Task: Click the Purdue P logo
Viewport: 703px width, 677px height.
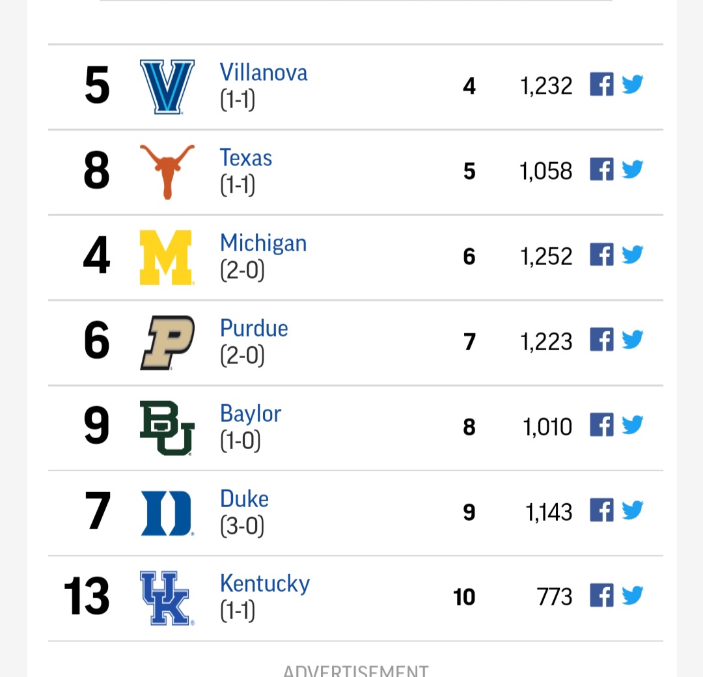Action: [x=167, y=342]
